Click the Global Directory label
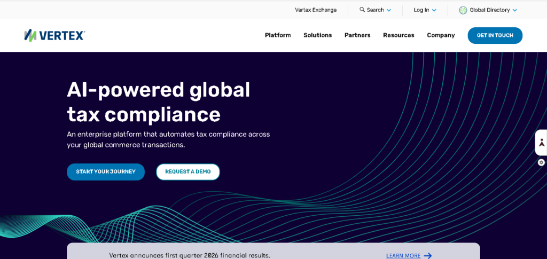547x259 pixels. [x=490, y=10]
